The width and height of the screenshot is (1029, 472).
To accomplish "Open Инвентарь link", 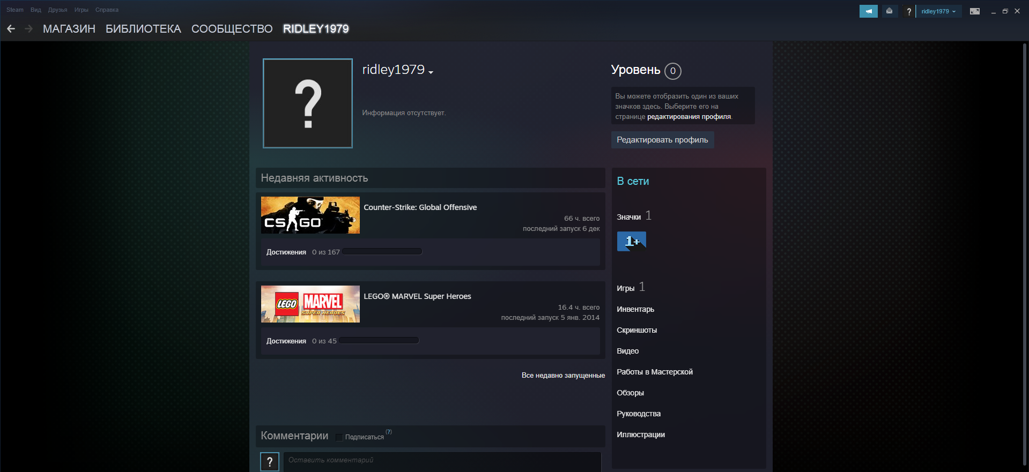I will coord(635,309).
